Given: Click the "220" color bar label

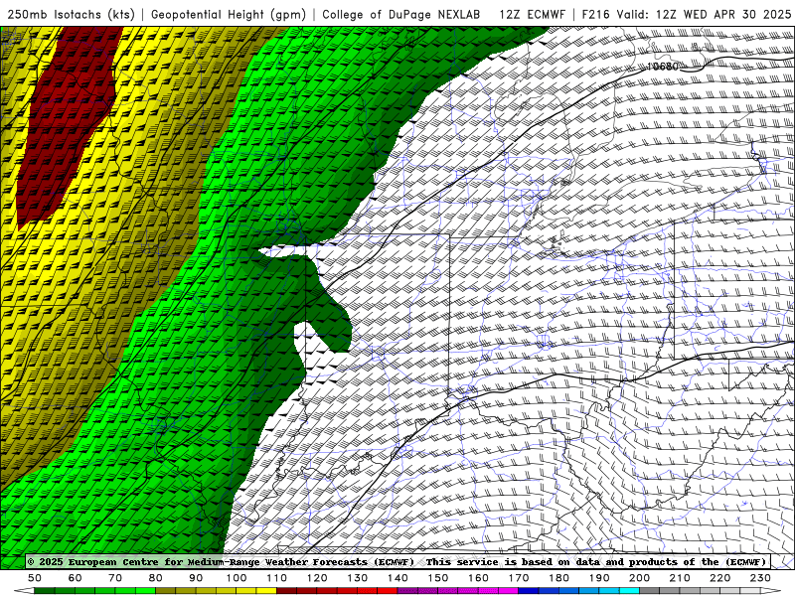Looking at the screenshot, I should coord(719,578).
